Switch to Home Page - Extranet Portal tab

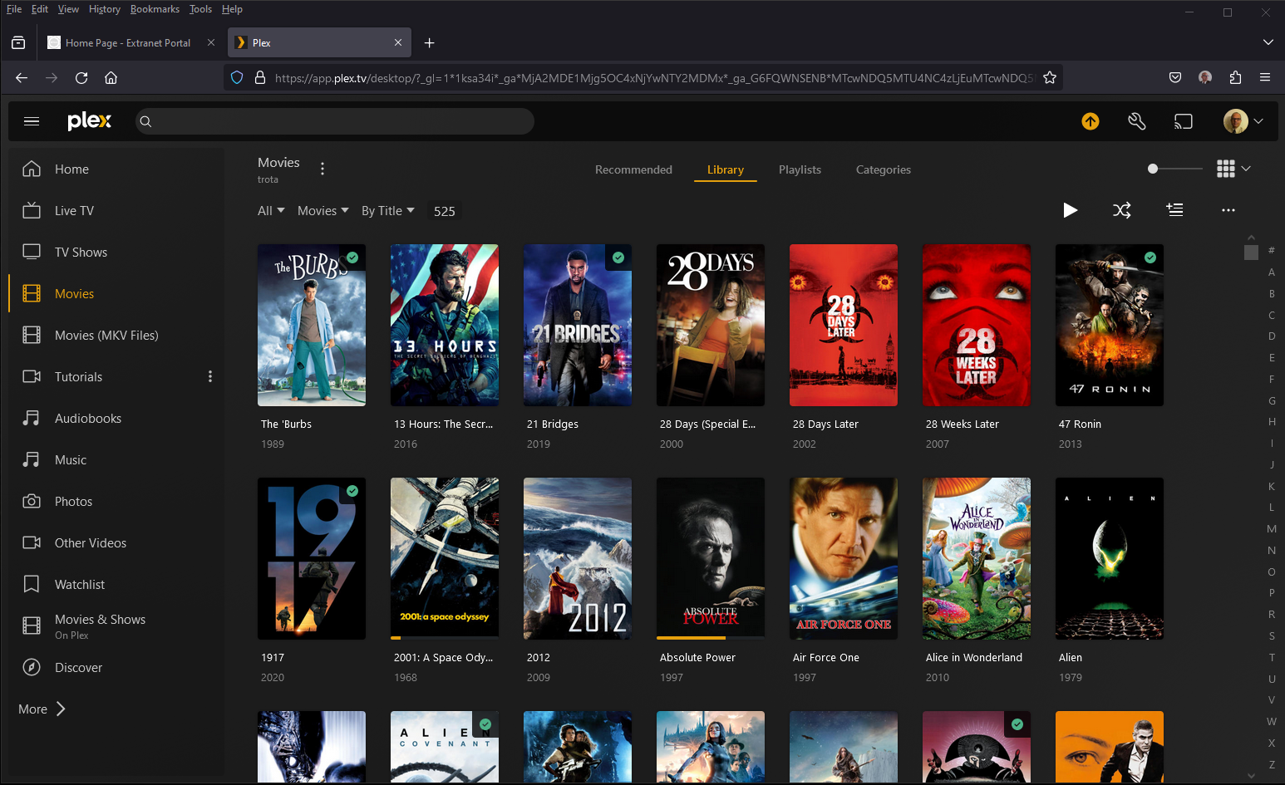[128, 42]
